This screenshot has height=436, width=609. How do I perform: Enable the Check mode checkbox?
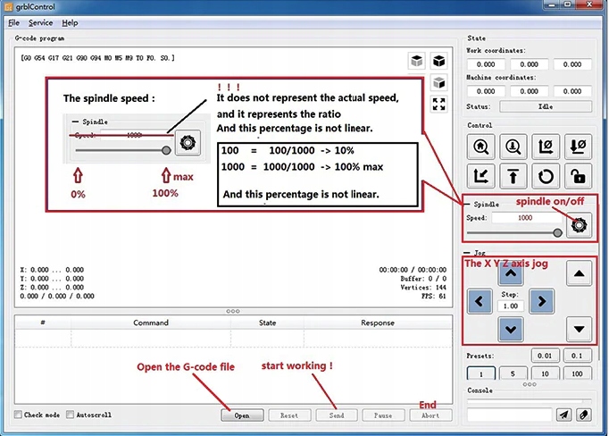tap(19, 415)
